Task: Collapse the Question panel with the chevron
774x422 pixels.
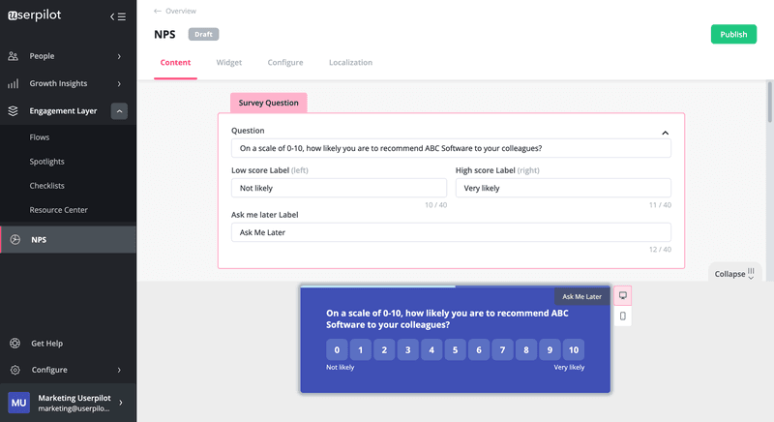Action: point(665,133)
